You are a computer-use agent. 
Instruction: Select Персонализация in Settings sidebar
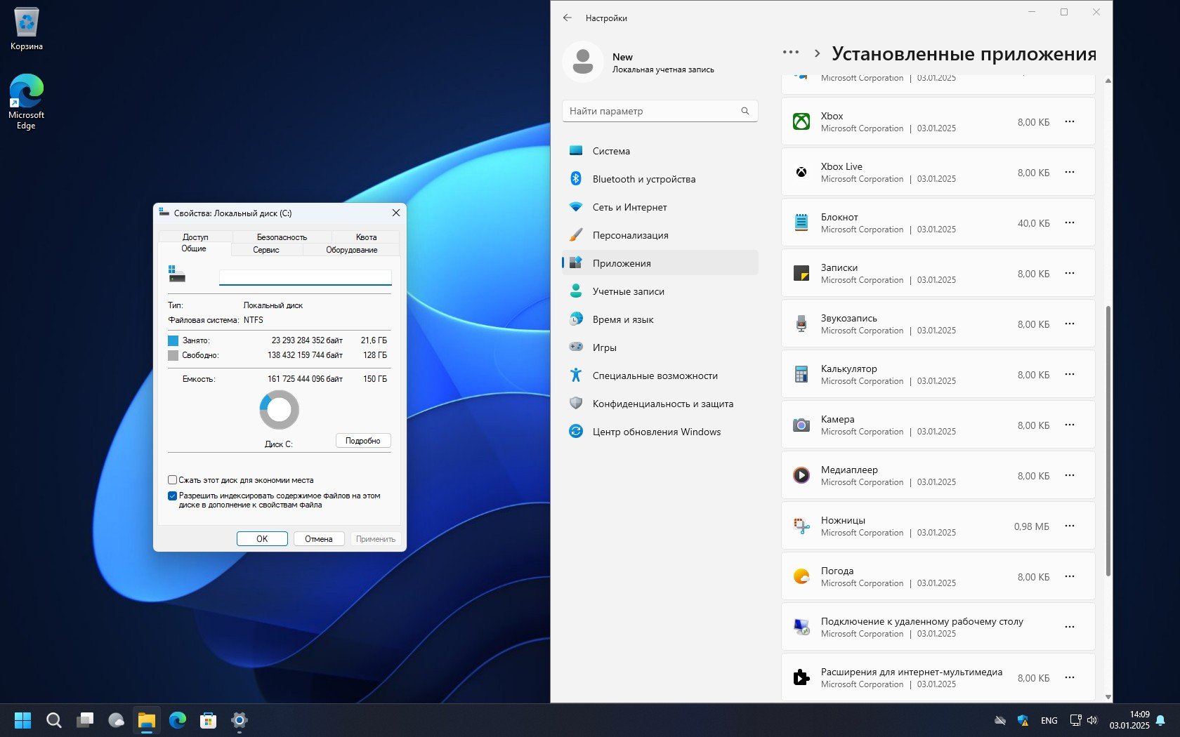point(630,235)
